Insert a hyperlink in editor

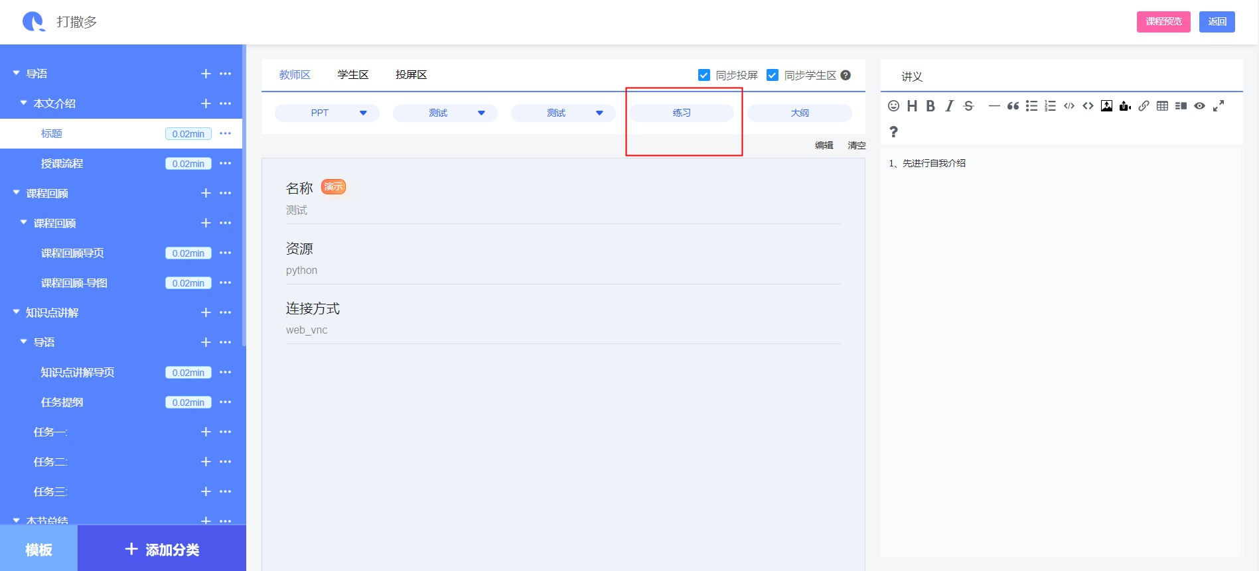click(1144, 106)
